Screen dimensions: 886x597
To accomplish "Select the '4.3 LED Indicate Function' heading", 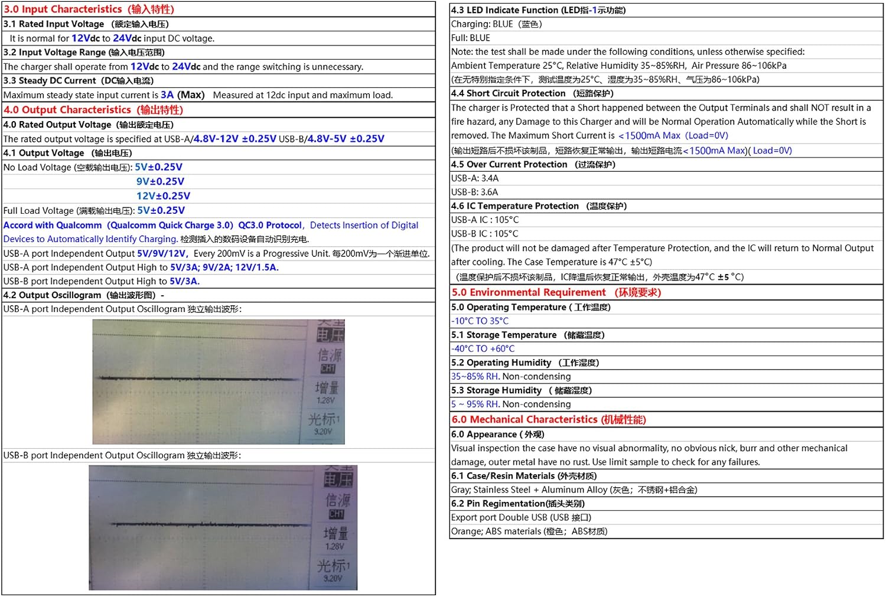I will pos(539,10).
